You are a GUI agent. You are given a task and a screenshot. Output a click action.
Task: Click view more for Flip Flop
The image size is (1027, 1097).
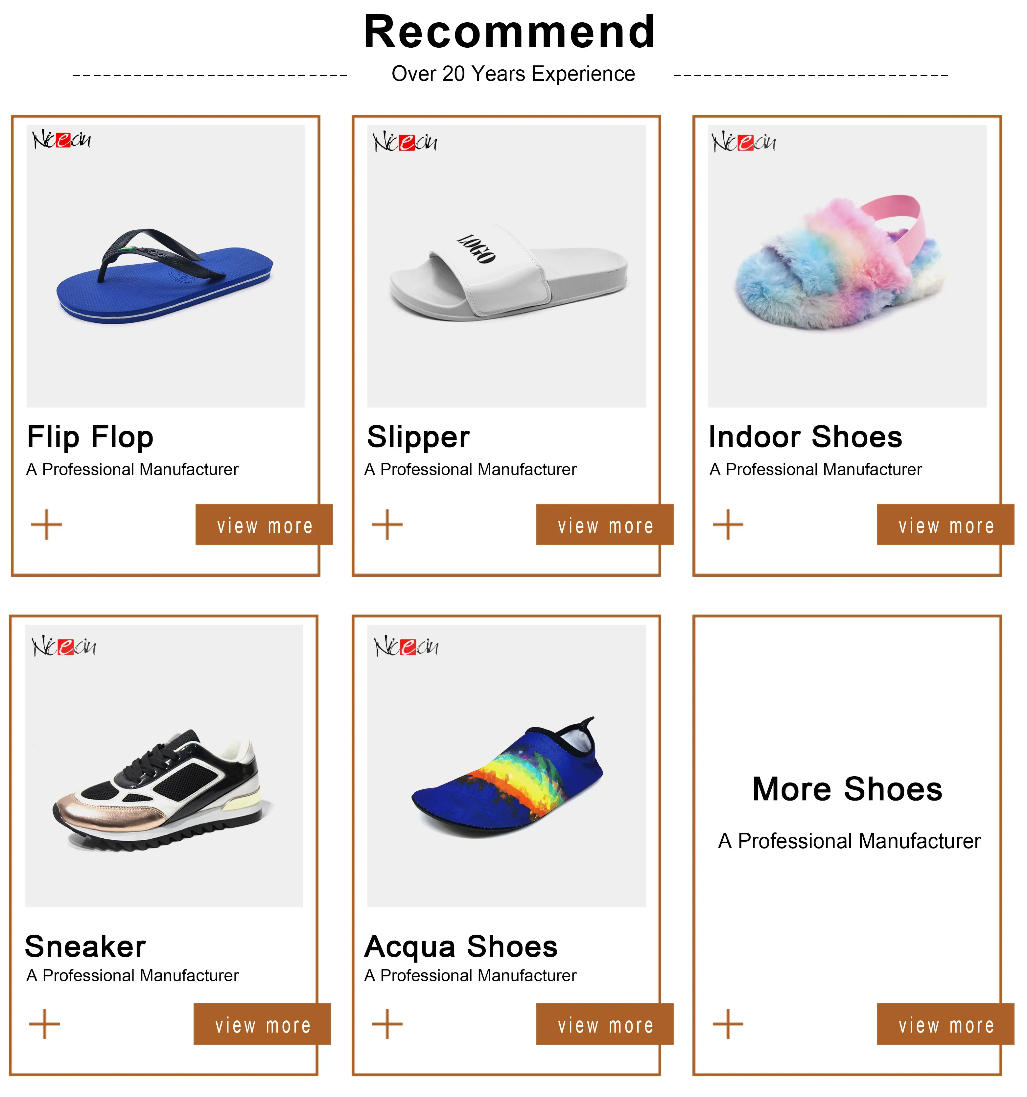(264, 525)
